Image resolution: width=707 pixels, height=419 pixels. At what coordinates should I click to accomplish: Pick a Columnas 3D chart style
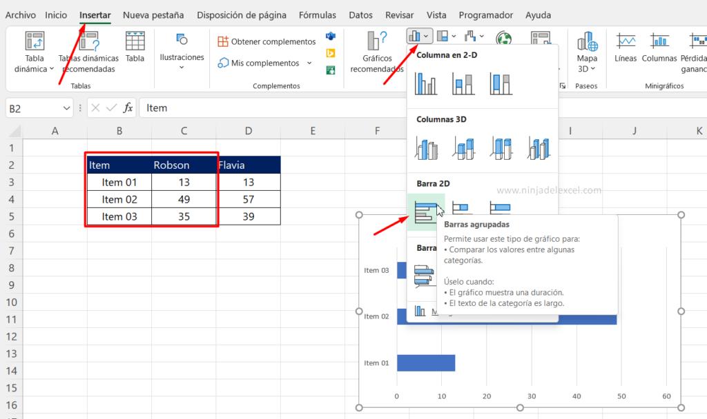(426, 147)
